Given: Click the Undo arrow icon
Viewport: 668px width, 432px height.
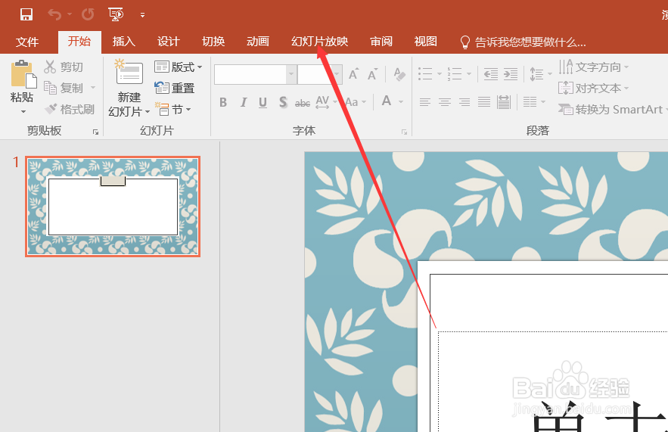Looking at the screenshot, I should (x=54, y=14).
